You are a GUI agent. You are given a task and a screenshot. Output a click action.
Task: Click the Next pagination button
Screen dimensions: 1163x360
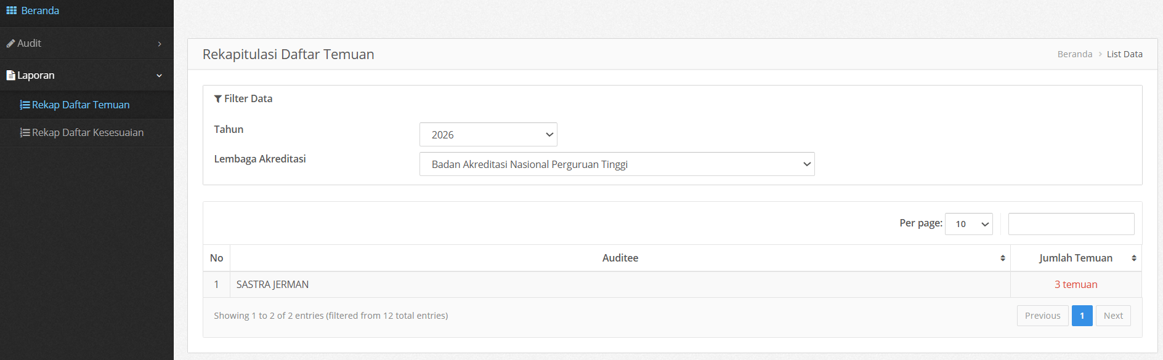[x=1113, y=316]
